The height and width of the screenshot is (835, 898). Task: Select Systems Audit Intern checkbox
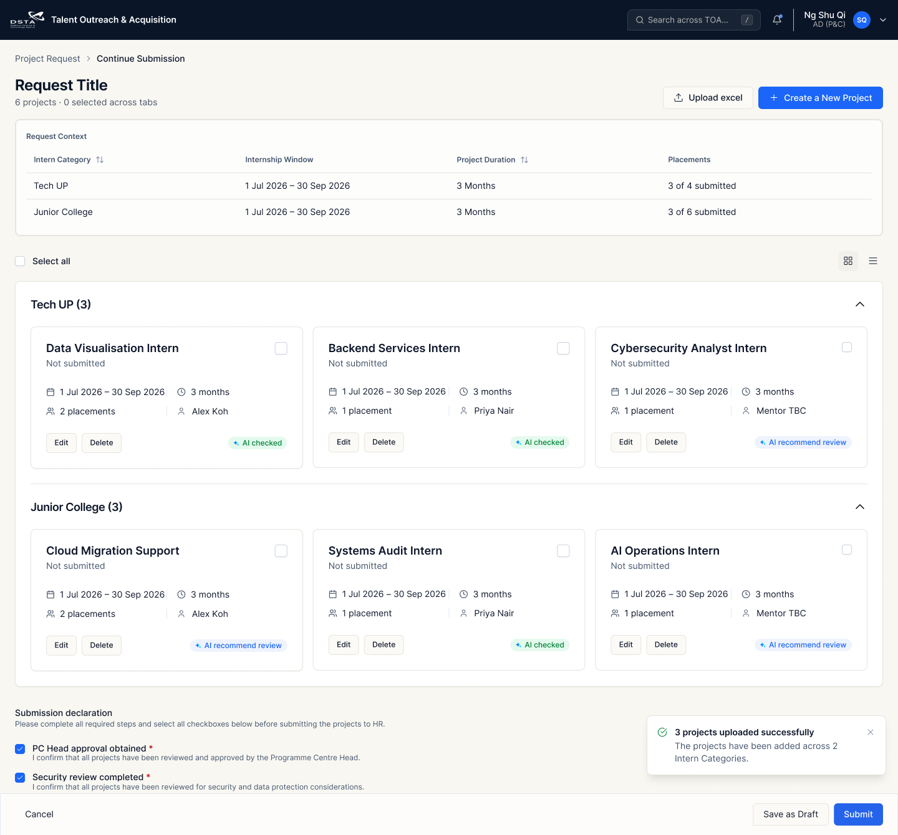[563, 551]
